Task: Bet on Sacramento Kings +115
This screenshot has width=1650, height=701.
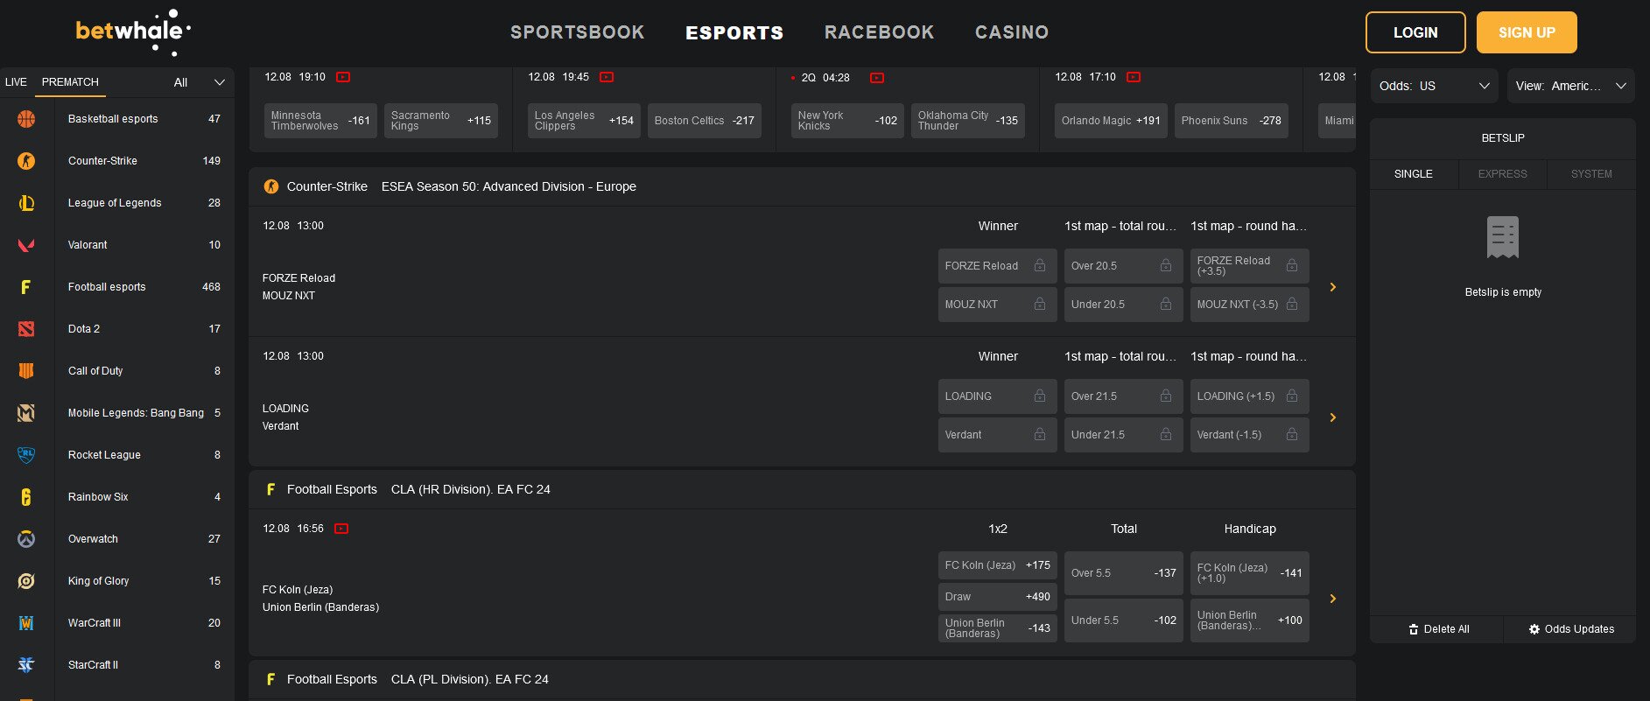Action: click(x=441, y=121)
